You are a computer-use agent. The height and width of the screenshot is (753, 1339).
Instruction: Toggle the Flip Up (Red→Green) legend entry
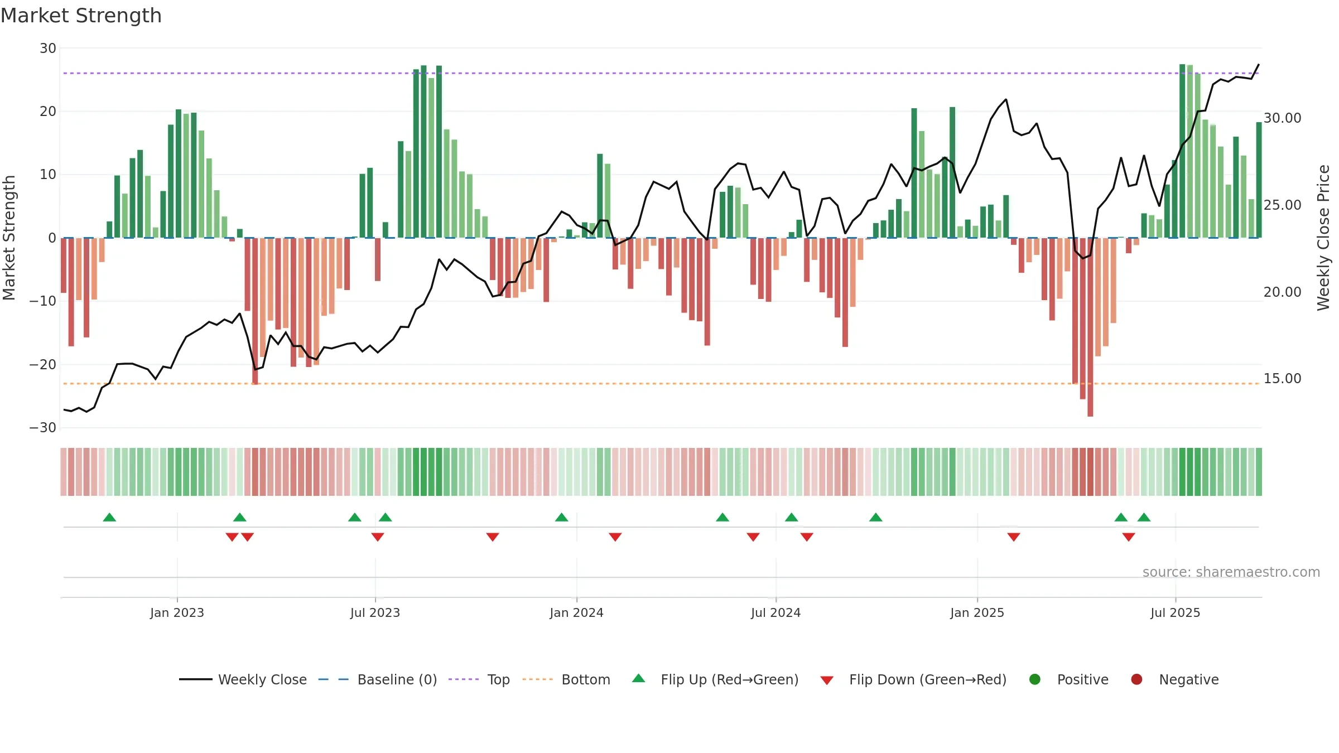click(715, 679)
